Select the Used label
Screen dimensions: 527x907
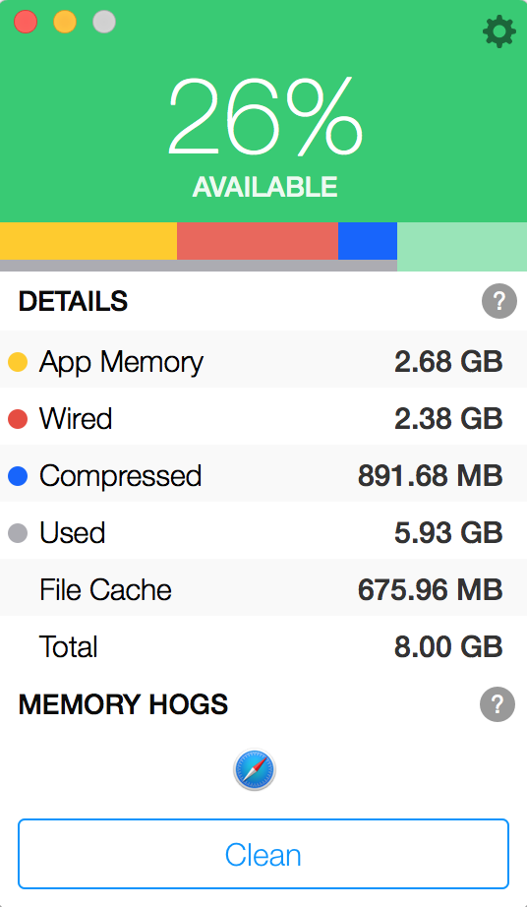[x=72, y=533]
